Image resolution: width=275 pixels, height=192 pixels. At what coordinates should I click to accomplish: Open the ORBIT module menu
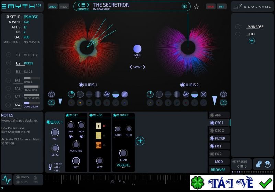(x=118, y=115)
